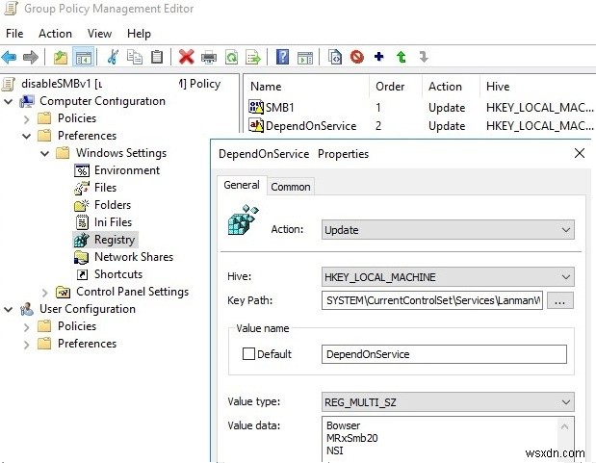The image size is (596, 463).
Task: Open the View menu
Action: click(x=99, y=34)
